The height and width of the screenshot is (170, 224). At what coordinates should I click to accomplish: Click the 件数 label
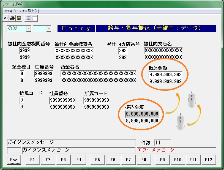pyautogui.click(x=146, y=142)
